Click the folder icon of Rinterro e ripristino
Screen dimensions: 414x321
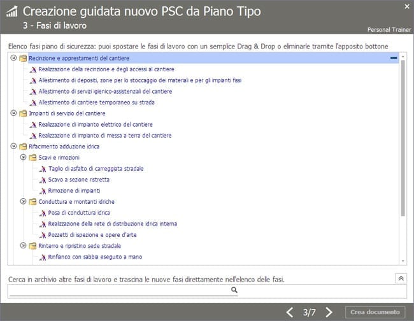tap(32, 246)
